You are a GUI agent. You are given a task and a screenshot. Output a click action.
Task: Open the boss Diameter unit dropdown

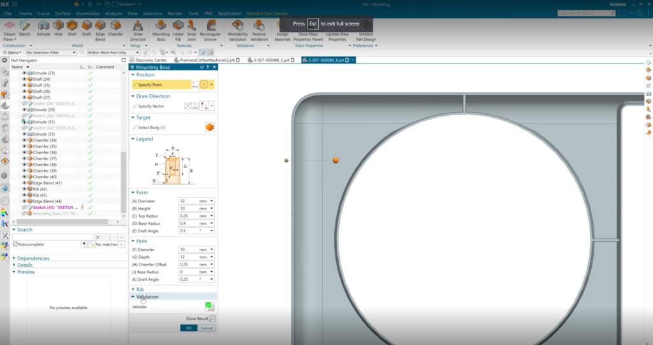[x=211, y=201]
